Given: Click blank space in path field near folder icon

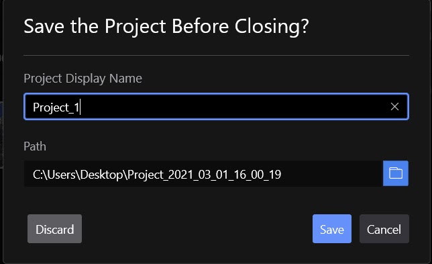Looking at the screenshot, I should (331, 173).
